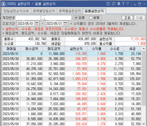Switch to 종목별실현손익 tab

[x=70, y=11]
